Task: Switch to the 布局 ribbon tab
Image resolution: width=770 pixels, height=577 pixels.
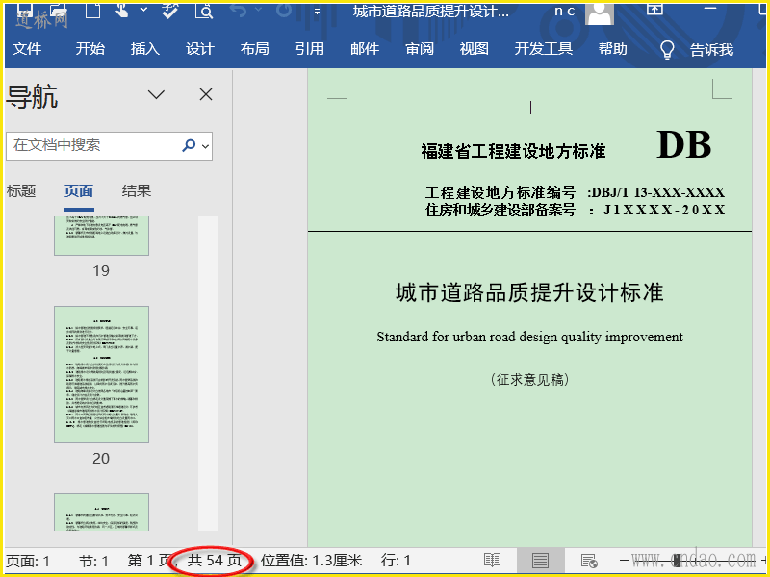Action: click(255, 49)
